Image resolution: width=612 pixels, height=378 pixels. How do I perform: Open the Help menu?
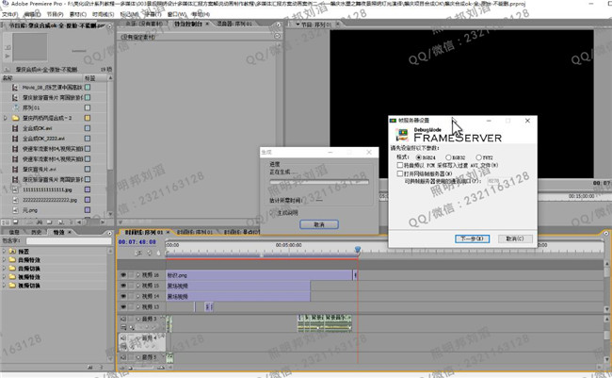pyautogui.click(x=201, y=14)
